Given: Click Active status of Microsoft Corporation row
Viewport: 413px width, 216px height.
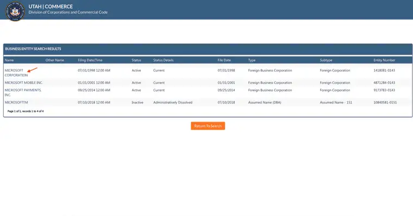Looking at the screenshot, I should pos(136,70).
